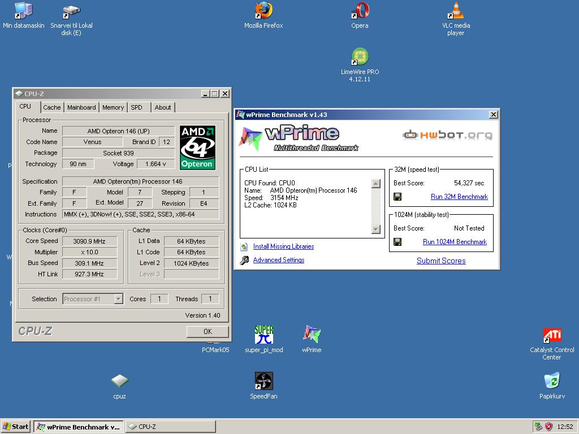579x434 pixels.
Task: Open Start menu
Action: [15, 427]
